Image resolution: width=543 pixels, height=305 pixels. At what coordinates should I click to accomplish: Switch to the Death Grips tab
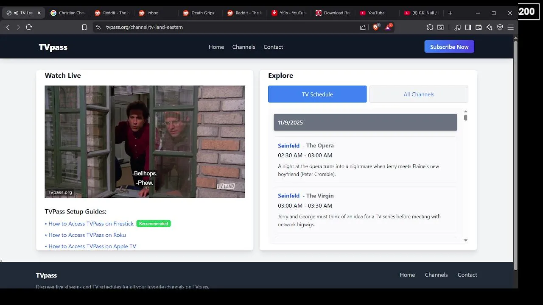[x=200, y=13]
